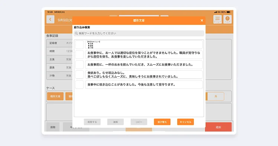Tap the 時間 row in 食事記録
This screenshot has height=146, width=278.
59,51
